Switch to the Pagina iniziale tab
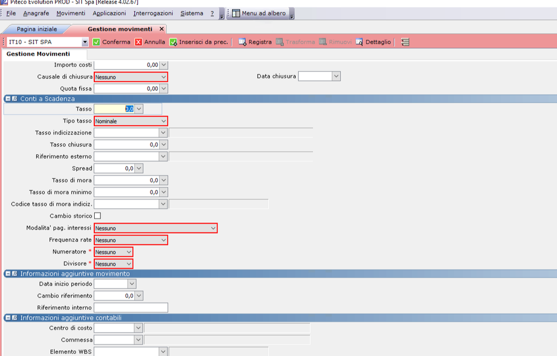The height and width of the screenshot is (356, 557). click(x=37, y=29)
